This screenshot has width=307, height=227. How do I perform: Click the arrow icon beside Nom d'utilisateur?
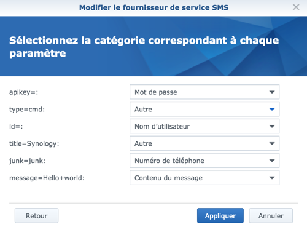(x=272, y=126)
